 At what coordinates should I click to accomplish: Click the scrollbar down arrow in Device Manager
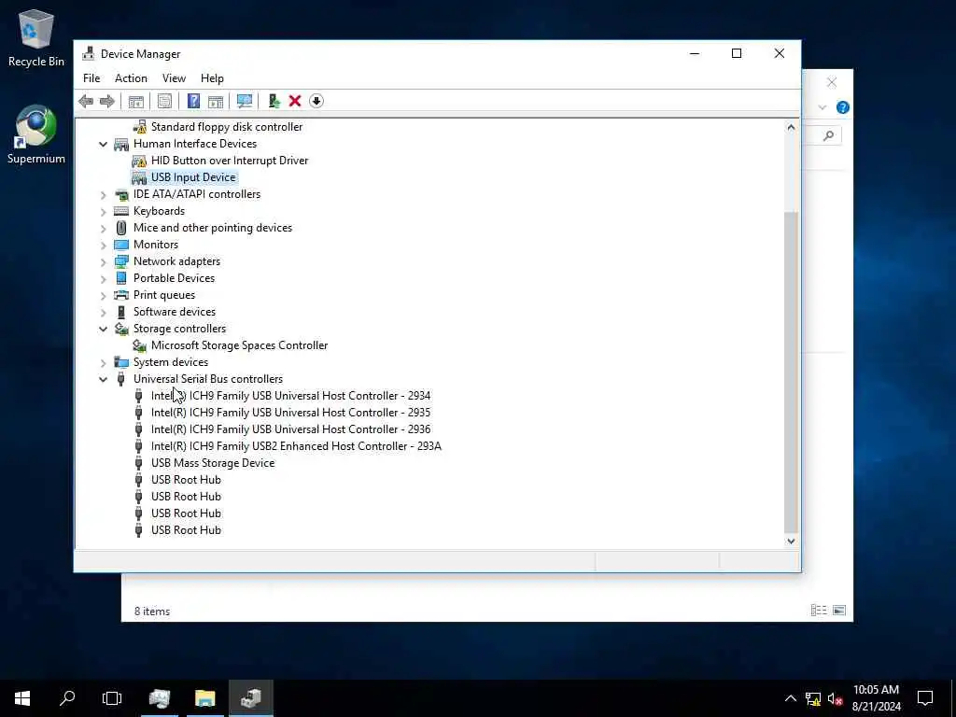[791, 541]
